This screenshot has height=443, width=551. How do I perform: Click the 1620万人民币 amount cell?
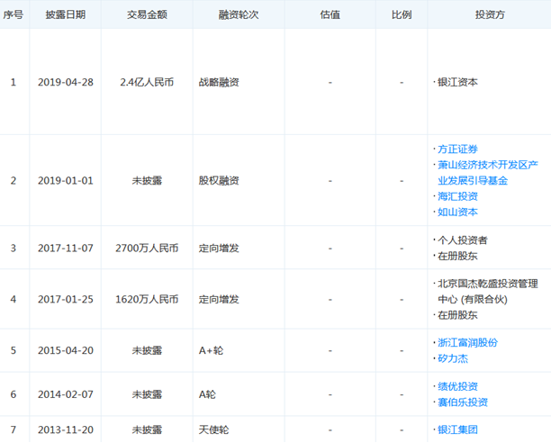147,300
